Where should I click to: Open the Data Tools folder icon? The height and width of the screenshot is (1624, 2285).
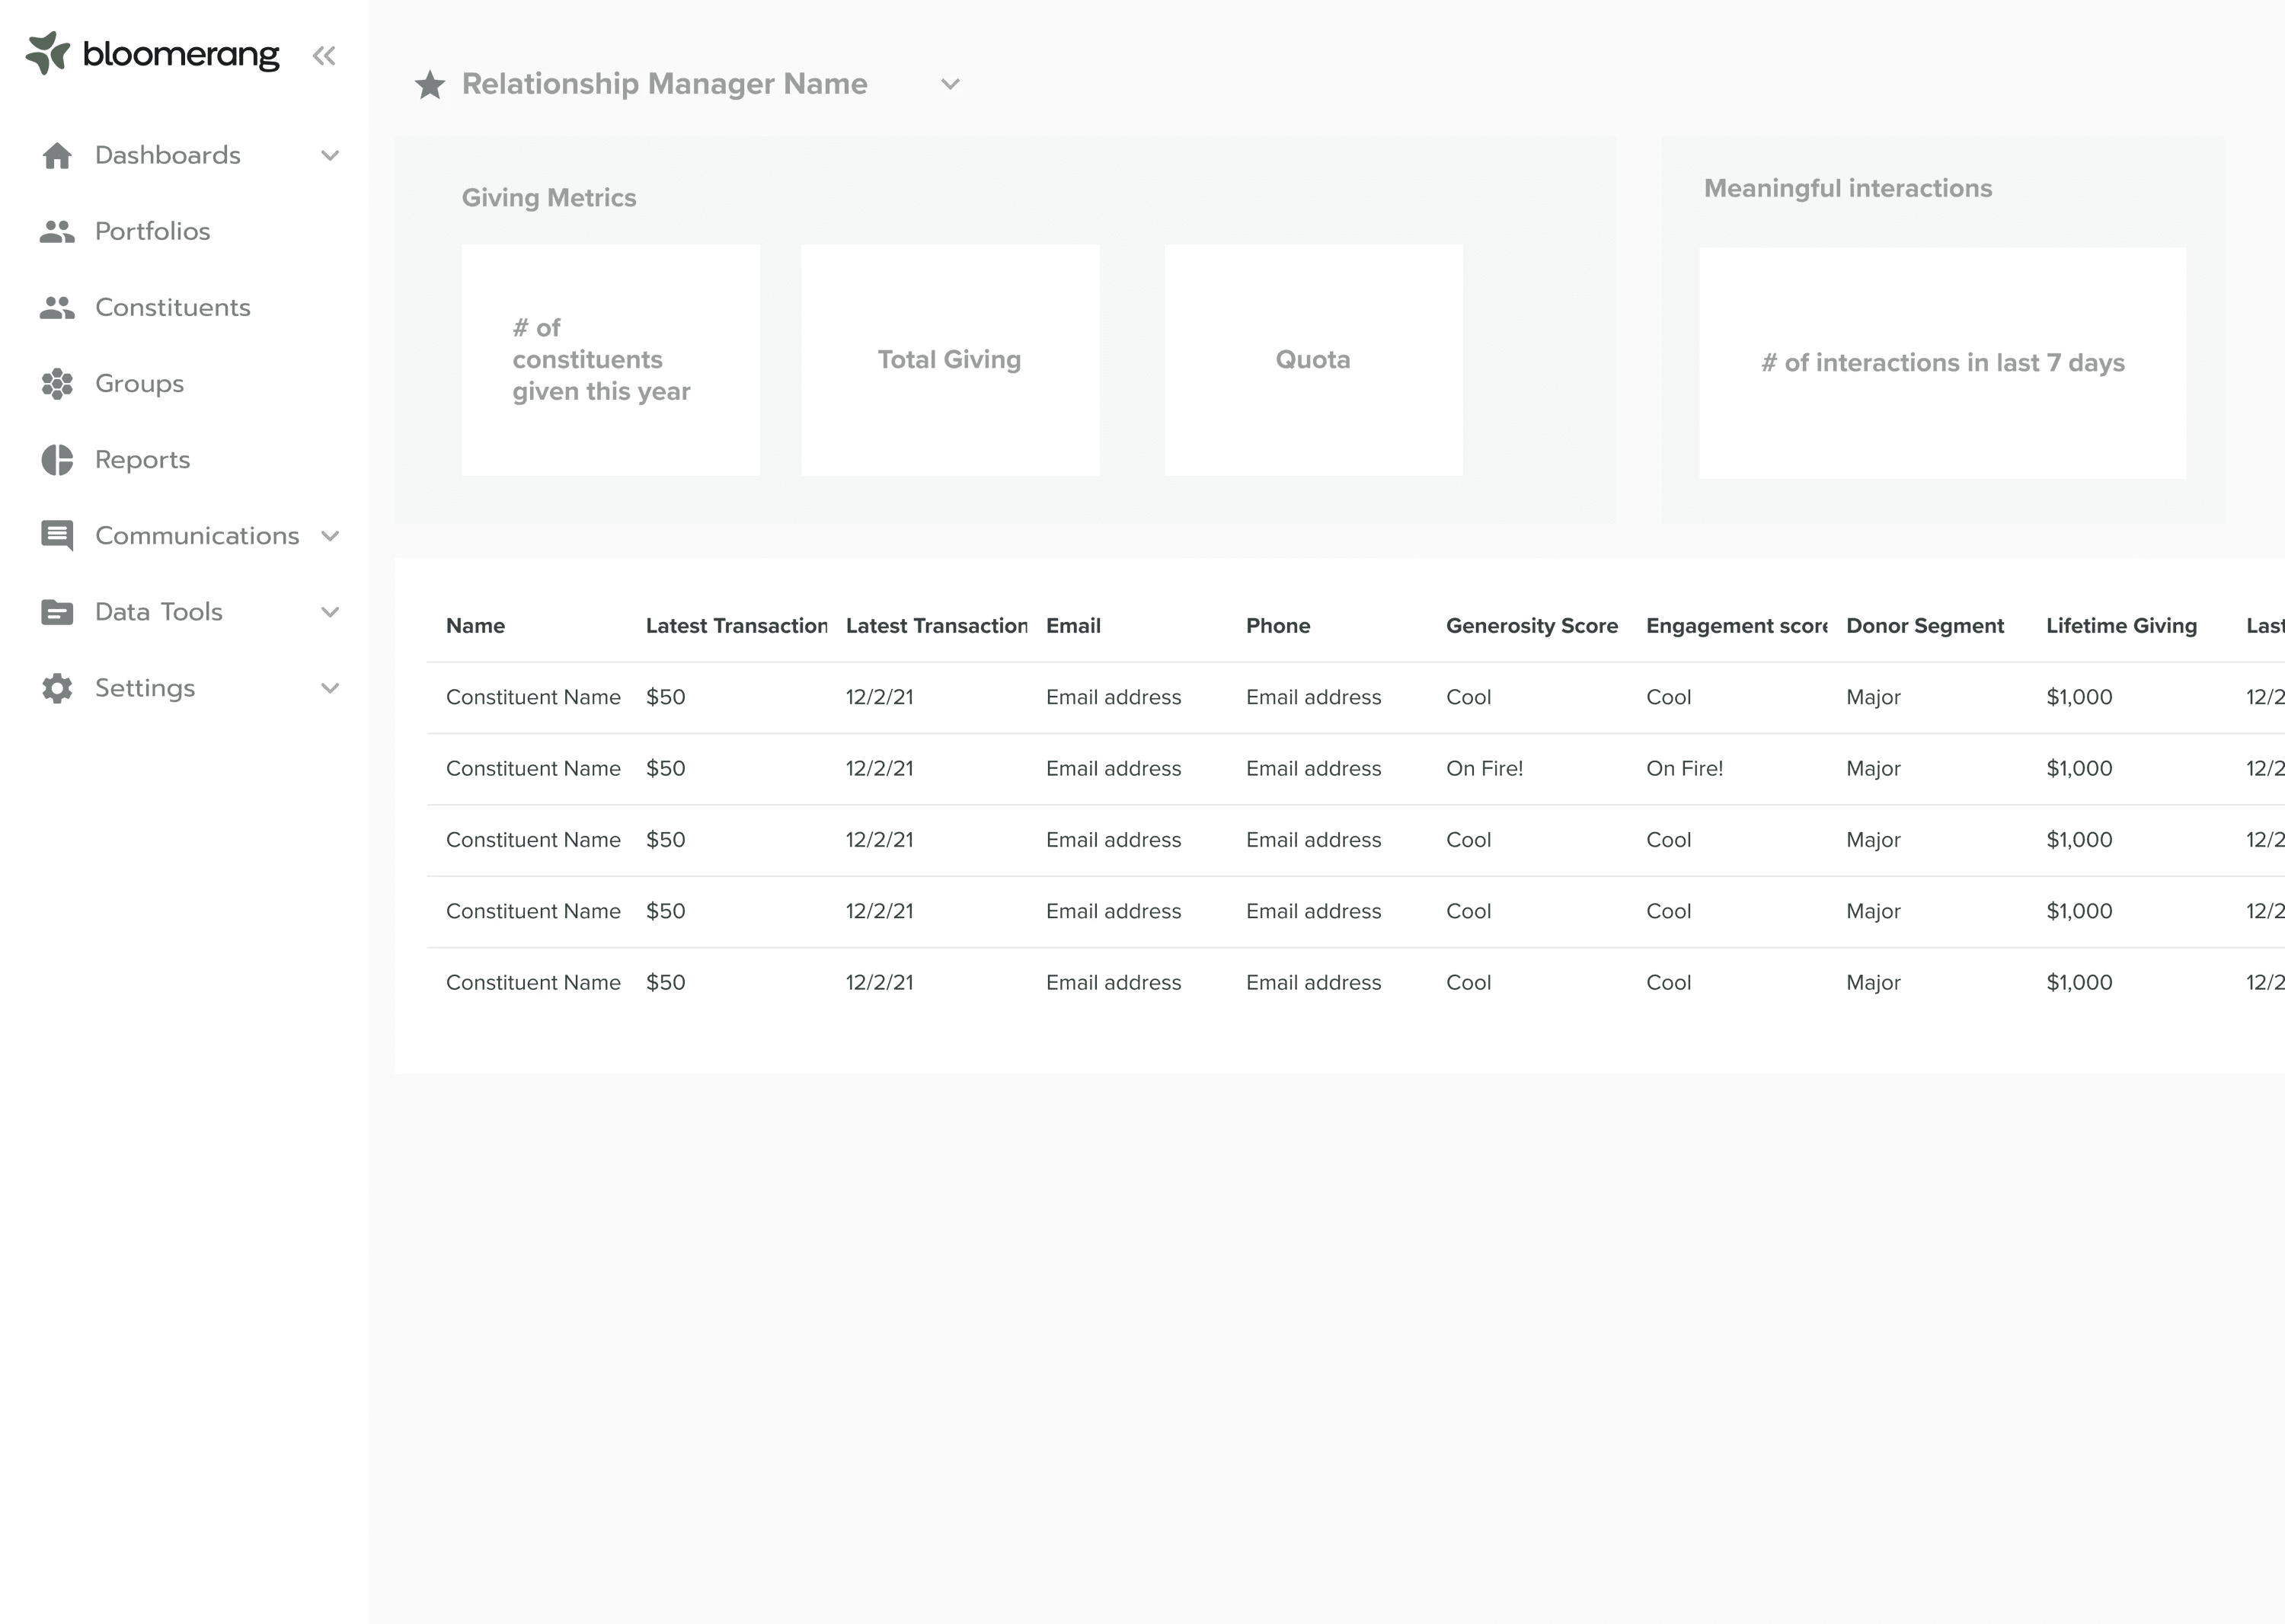pos(56,611)
